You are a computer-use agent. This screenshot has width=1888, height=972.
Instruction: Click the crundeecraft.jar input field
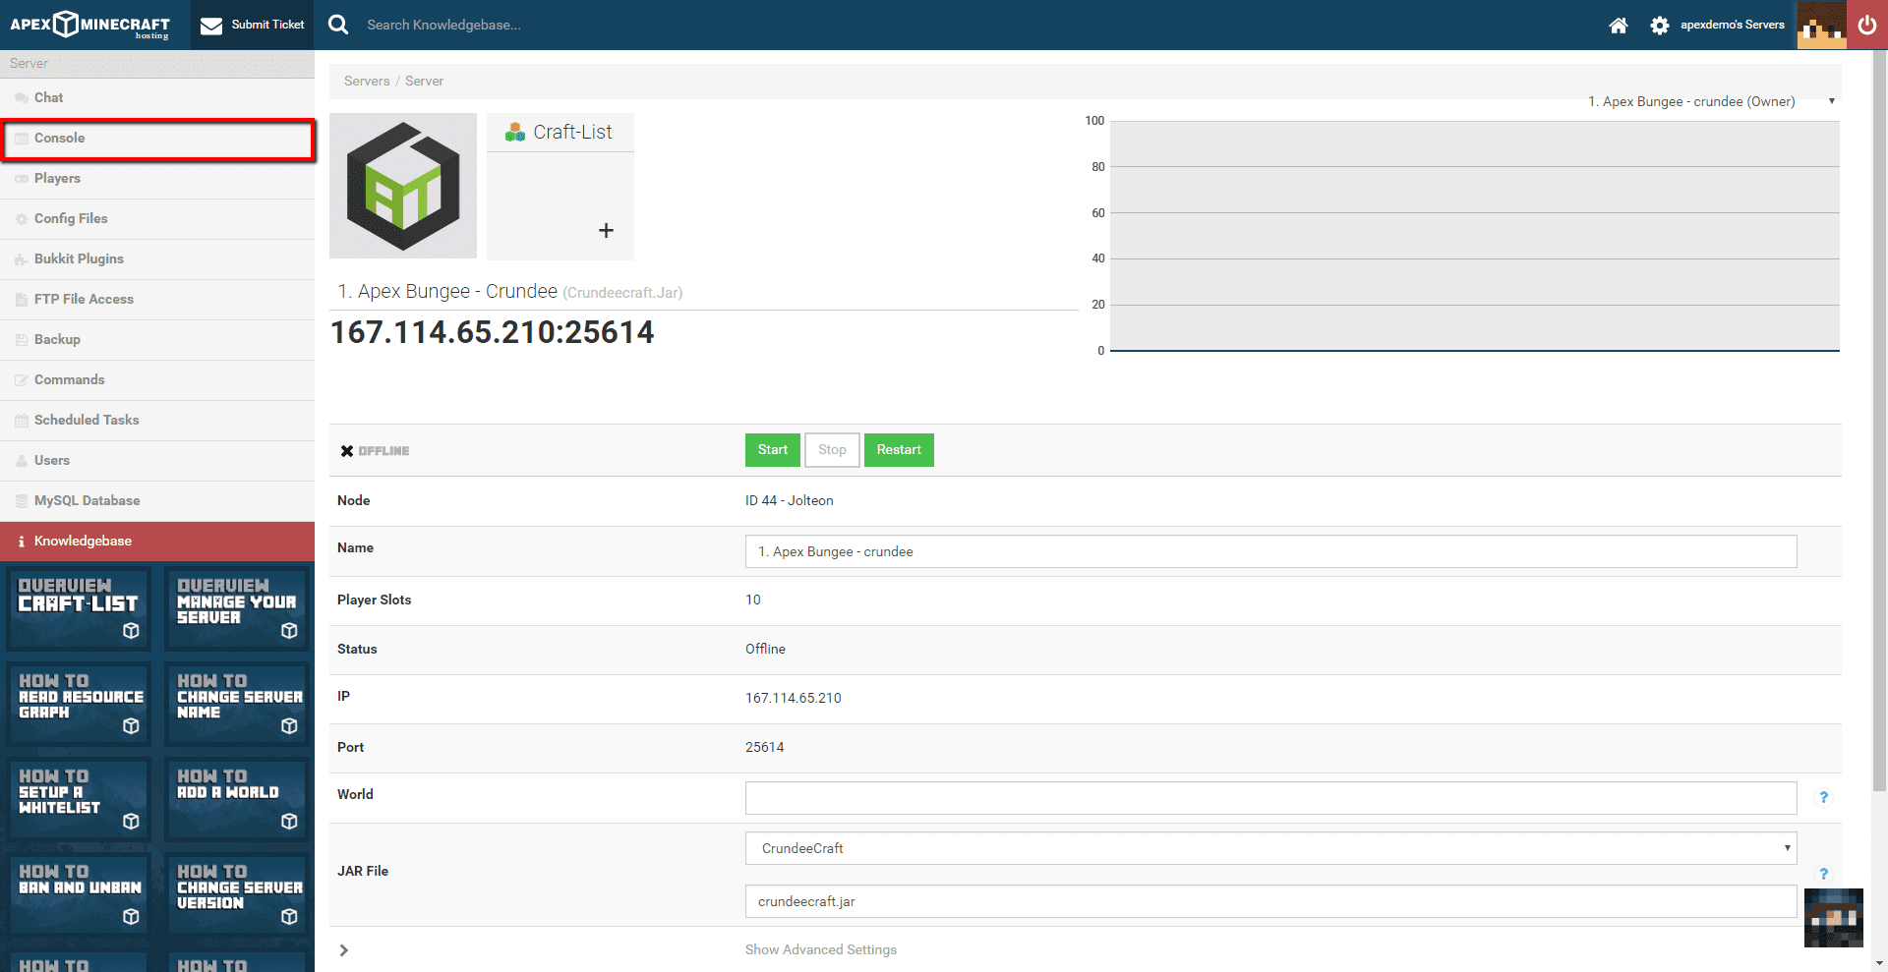1270,901
